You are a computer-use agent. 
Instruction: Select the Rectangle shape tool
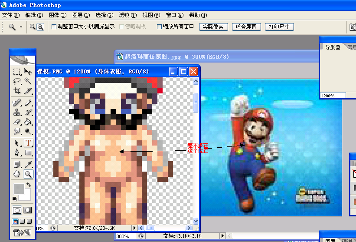[x=28, y=152]
